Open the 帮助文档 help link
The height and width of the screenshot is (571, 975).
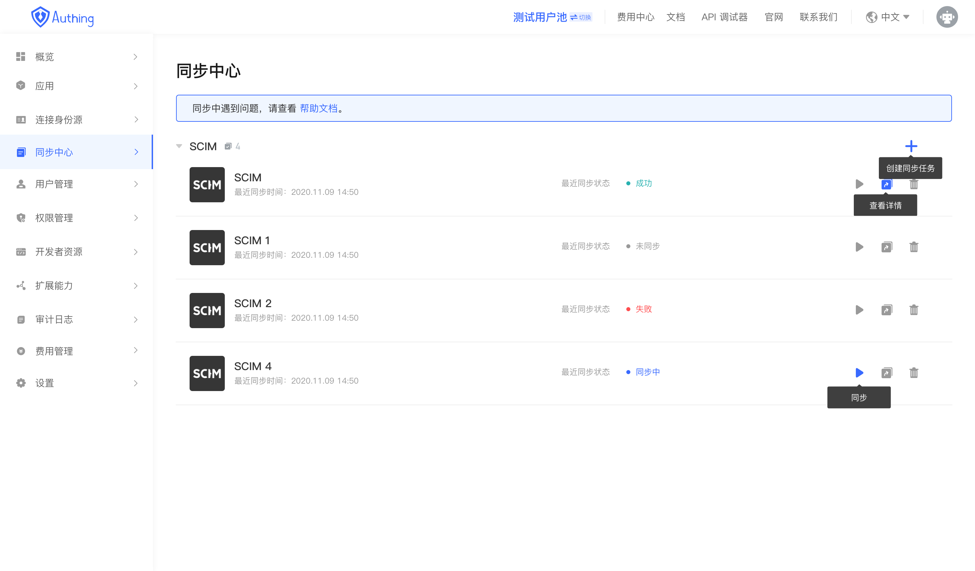[x=319, y=108]
